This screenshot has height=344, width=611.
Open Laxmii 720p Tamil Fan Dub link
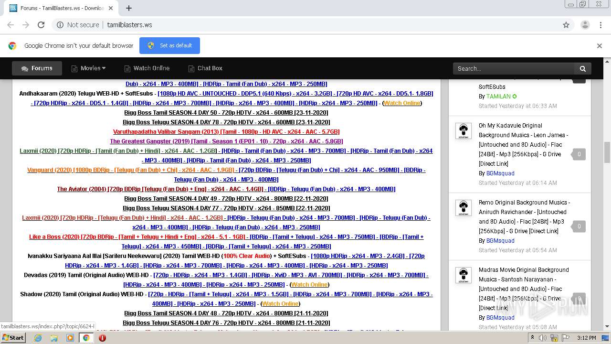pyautogui.click(x=118, y=151)
